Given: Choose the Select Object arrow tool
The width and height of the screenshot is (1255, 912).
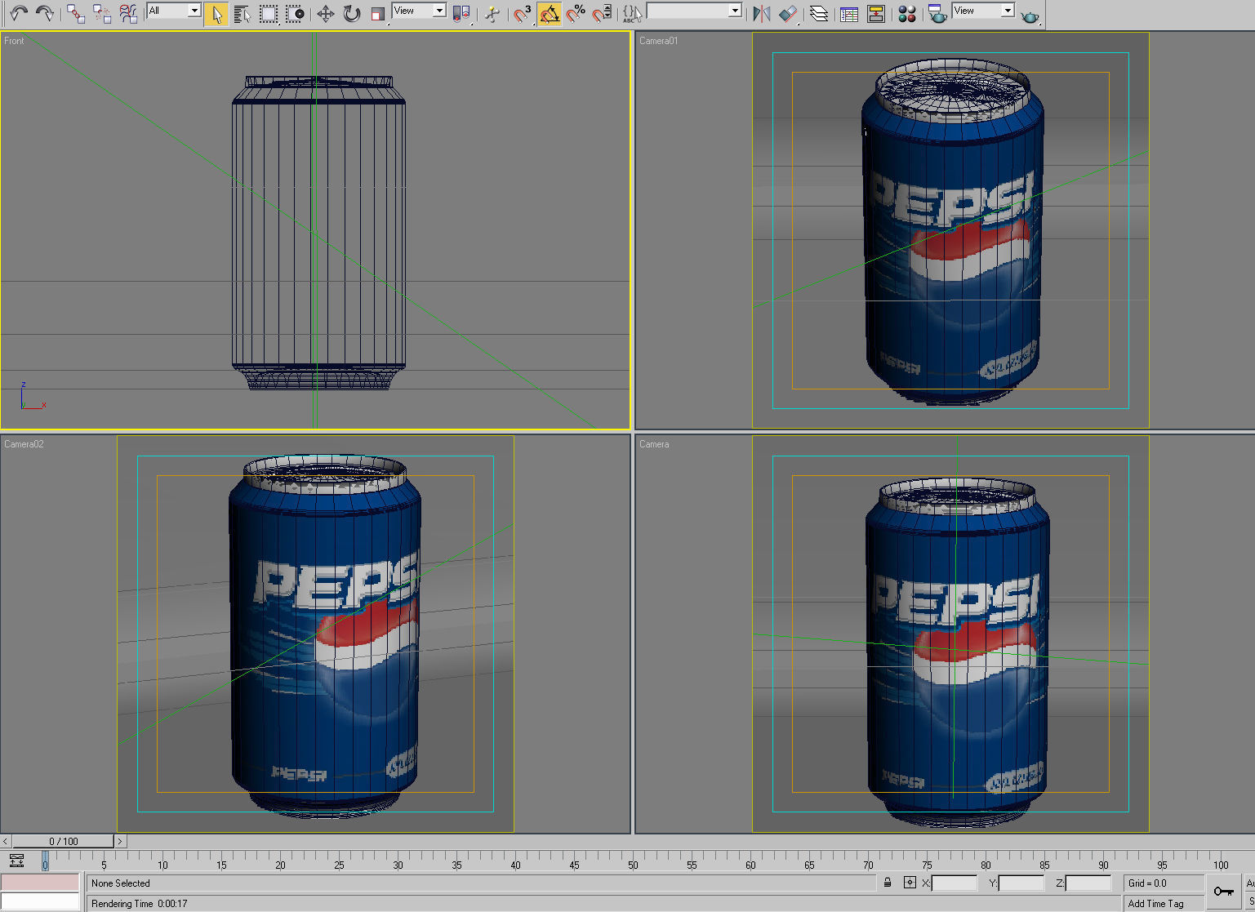Looking at the screenshot, I should click(216, 14).
